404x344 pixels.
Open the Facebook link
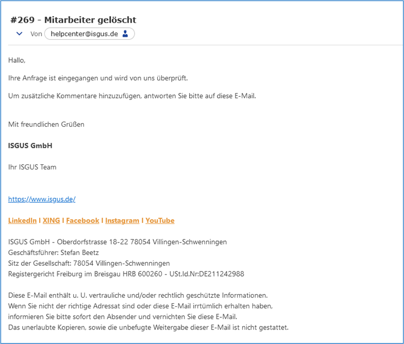coord(82,220)
